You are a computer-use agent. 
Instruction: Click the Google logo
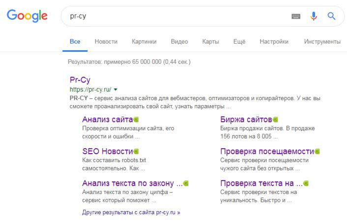click(x=27, y=16)
